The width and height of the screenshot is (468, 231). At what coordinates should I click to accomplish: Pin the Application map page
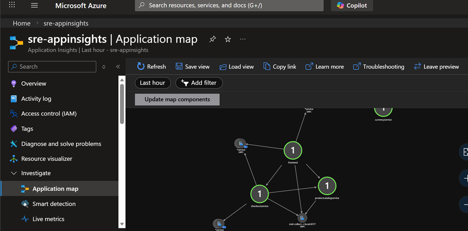point(213,39)
